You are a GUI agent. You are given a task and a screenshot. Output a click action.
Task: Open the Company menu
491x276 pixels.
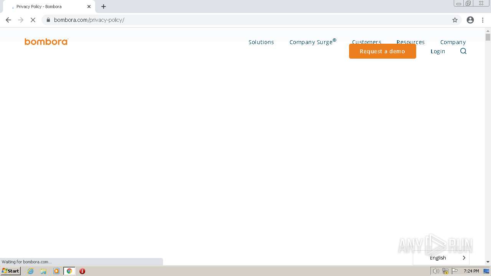pyautogui.click(x=453, y=42)
